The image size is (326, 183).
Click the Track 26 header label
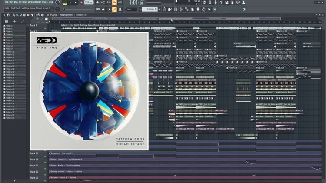[x=34, y=178]
